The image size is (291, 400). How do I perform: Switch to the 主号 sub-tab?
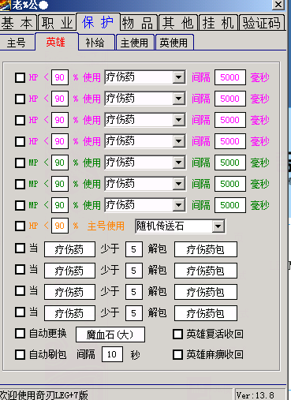tap(17, 43)
